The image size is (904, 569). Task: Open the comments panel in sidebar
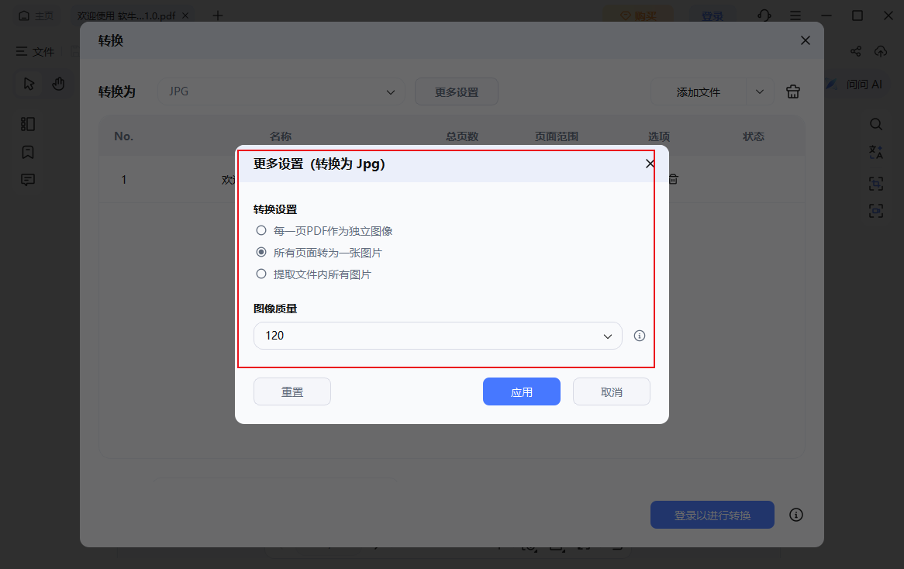[28, 180]
